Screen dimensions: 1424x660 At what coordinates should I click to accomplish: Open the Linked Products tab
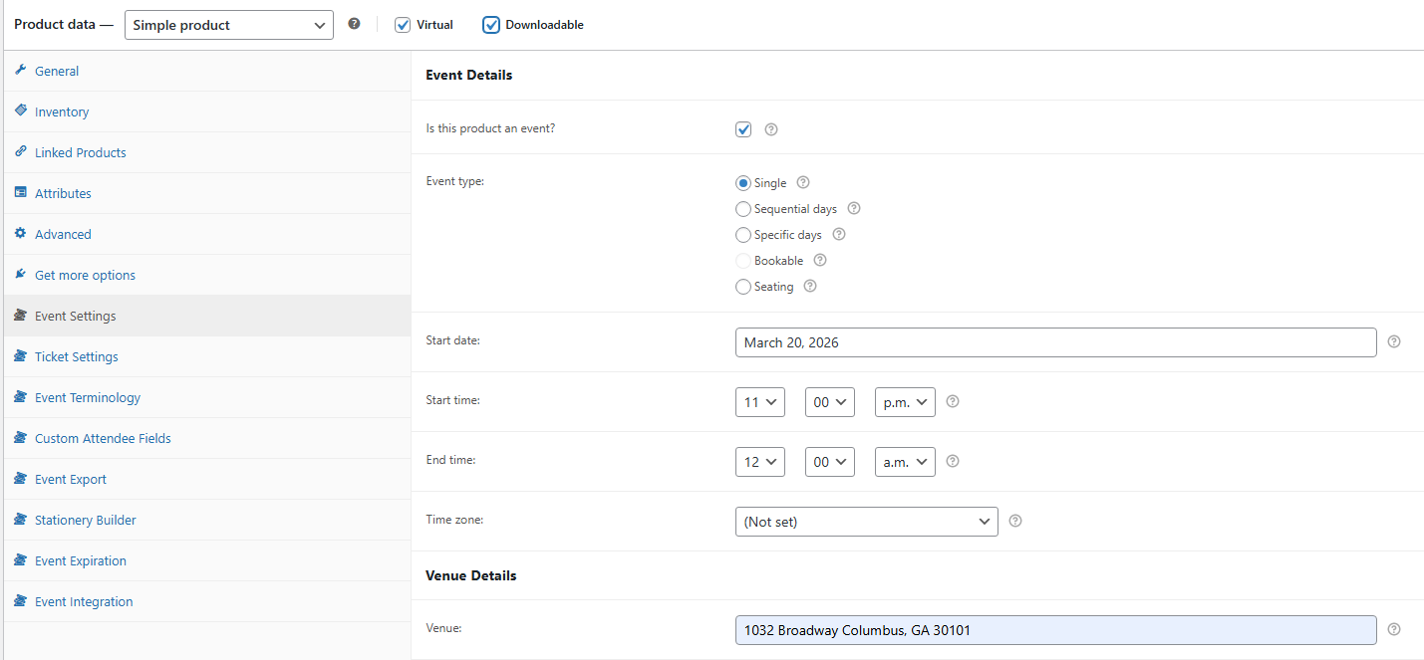pos(207,152)
